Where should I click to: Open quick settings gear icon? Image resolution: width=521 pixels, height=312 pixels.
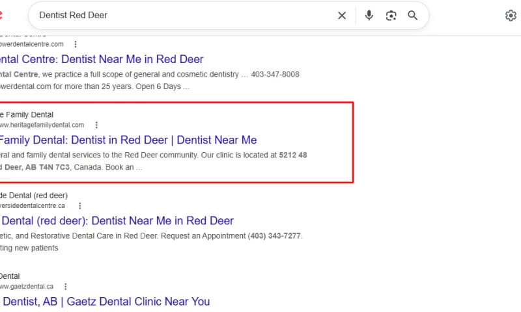click(511, 16)
